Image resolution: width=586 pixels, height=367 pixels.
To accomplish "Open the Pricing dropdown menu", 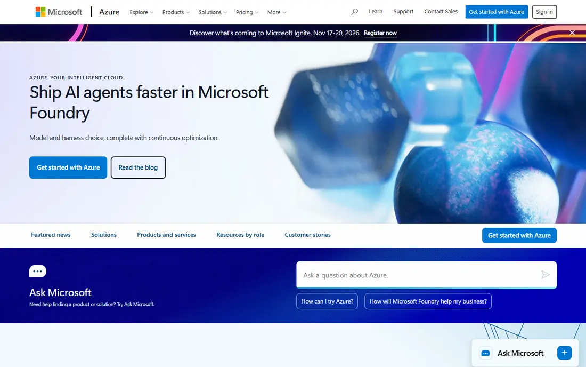I will [247, 12].
